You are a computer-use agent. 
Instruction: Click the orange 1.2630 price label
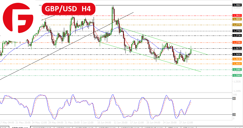point(237,59)
